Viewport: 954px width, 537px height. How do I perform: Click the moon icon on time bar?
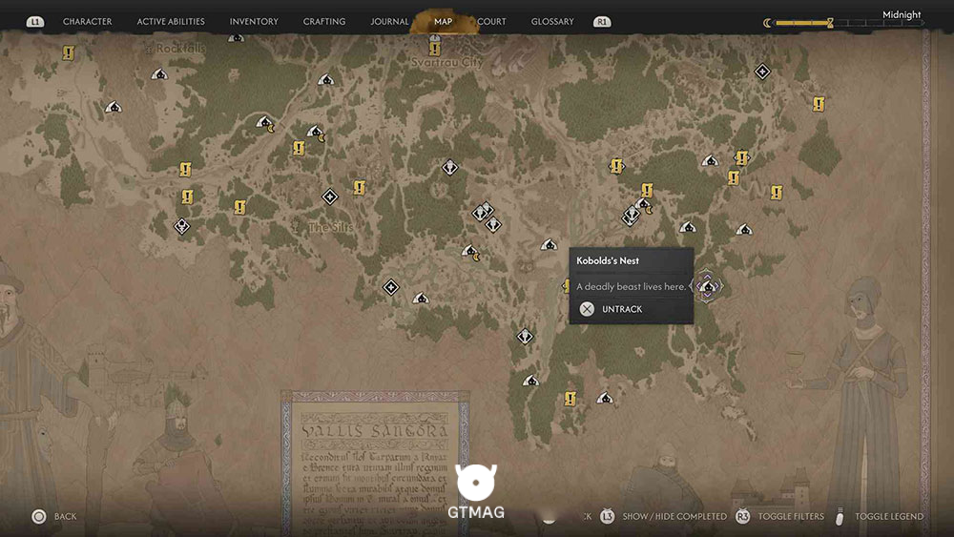pos(767,23)
